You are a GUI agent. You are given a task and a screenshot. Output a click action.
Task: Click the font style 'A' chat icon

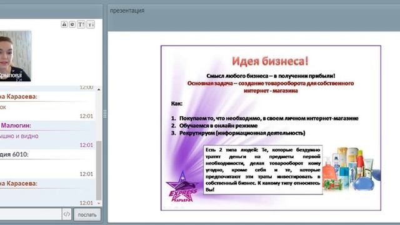(64, 24)
